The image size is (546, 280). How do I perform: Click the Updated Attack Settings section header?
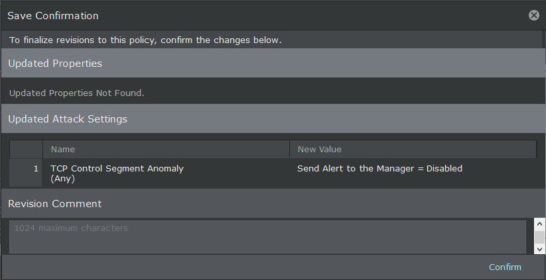click(x=273, y=118)
